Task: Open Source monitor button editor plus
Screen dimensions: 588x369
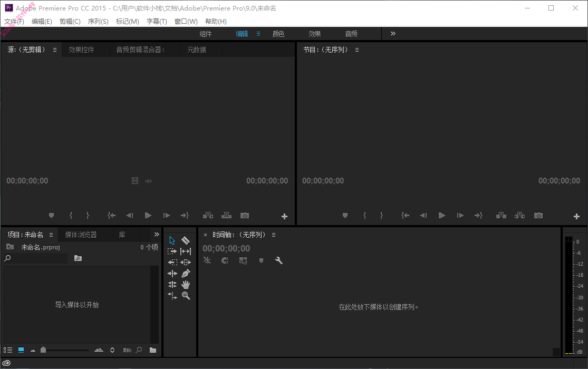Action: [284, 216]
